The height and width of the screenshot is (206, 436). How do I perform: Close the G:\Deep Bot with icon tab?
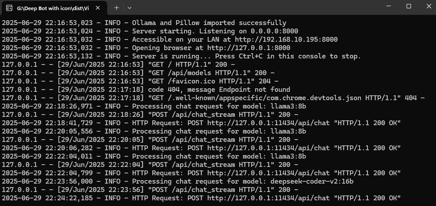point(97,8)
